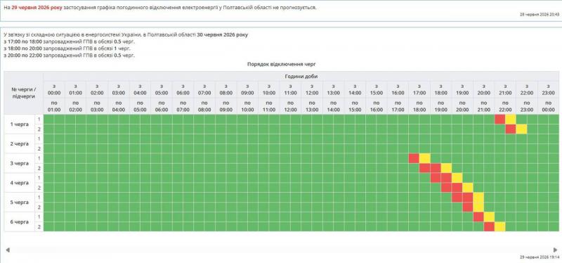
Task: Click the red '29 червня 2026 року' date text
Action: tap(37, 7)
